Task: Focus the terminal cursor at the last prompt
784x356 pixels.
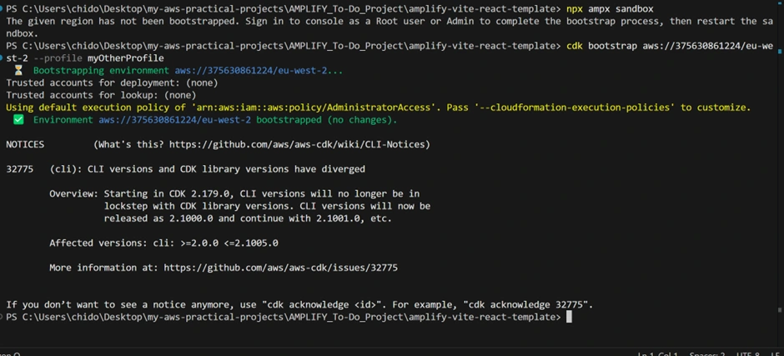Action: [x=569, y=317]
